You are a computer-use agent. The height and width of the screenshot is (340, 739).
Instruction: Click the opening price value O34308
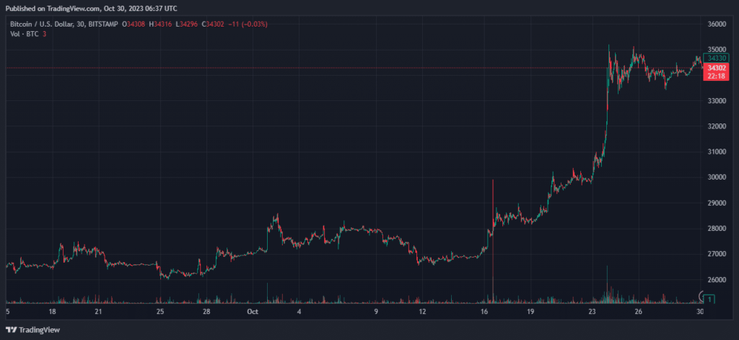(136, 25)
